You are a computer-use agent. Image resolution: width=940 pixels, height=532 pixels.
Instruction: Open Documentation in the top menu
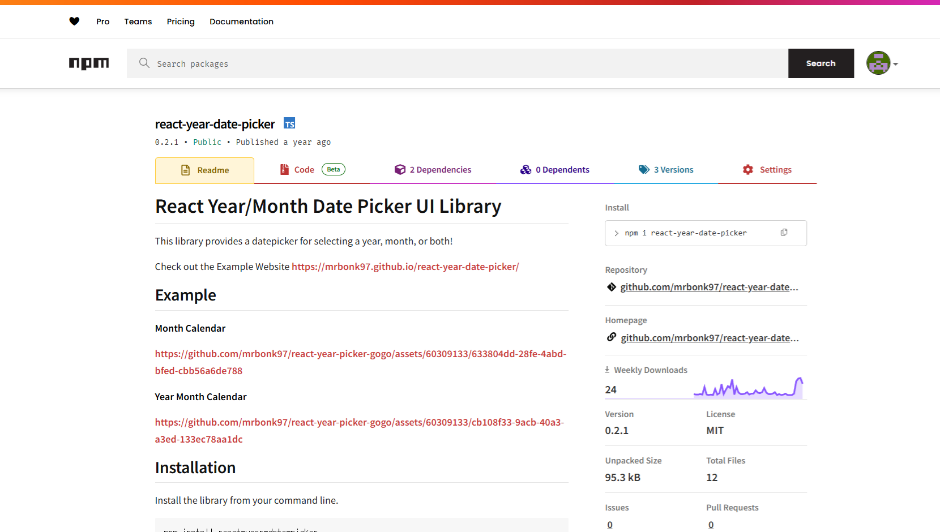point(241,22)
